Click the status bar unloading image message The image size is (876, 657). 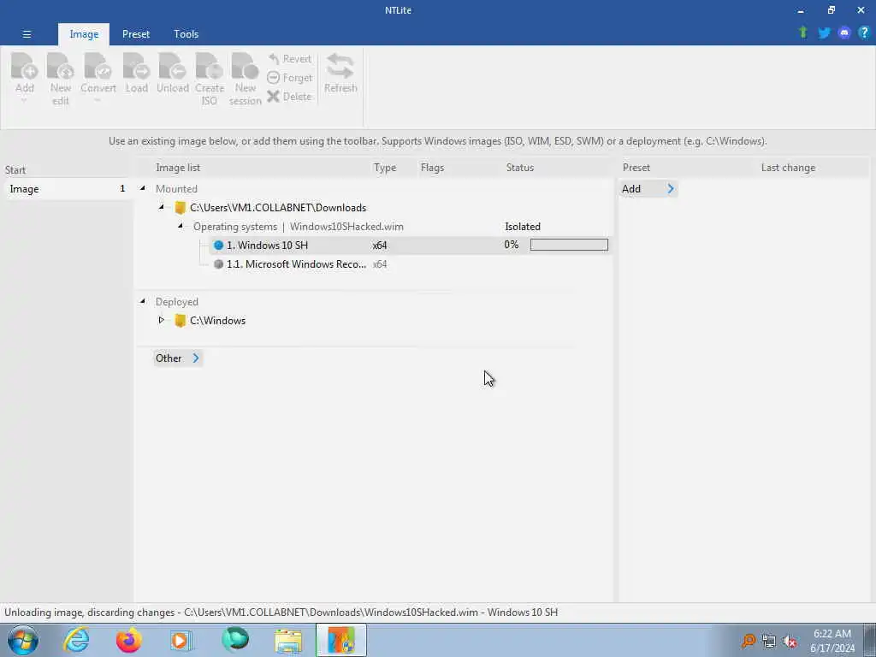tap(281, 613)
